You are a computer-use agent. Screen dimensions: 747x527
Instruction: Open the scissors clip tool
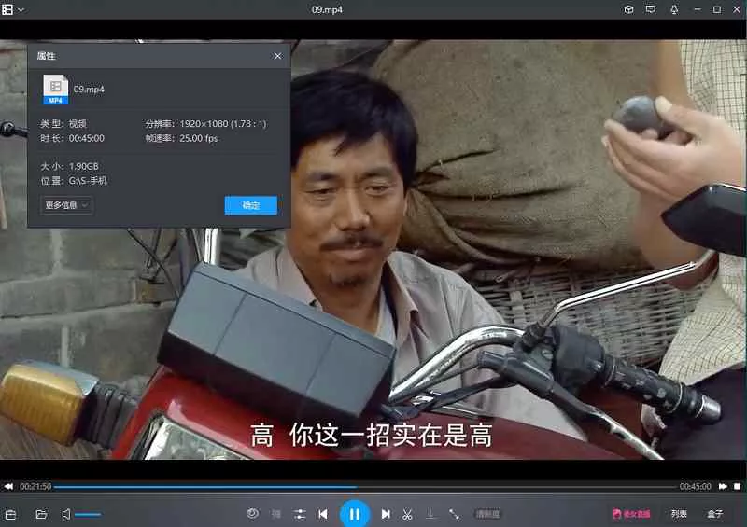(408, 514)
